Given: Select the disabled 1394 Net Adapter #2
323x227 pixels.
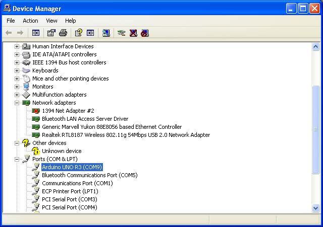Looking at the screenshot, I should pyautogui.click(x=68, y=111).
